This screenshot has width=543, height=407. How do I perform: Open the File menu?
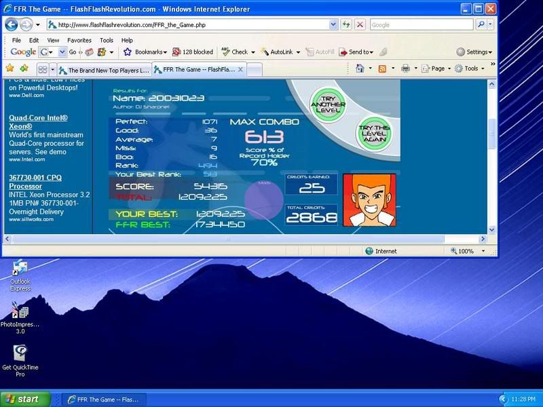(x=16, y=40)
